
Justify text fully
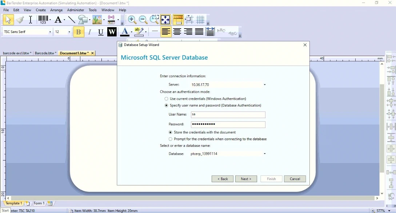coord(199,32)
